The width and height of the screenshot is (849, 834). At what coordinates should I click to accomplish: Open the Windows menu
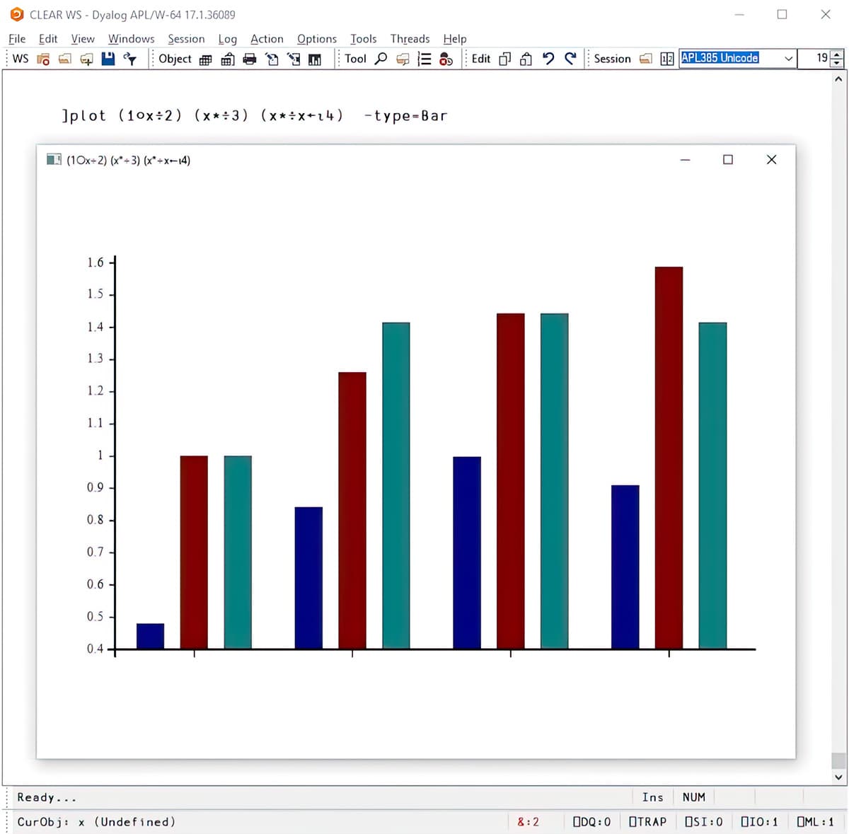tap(131, 39)
